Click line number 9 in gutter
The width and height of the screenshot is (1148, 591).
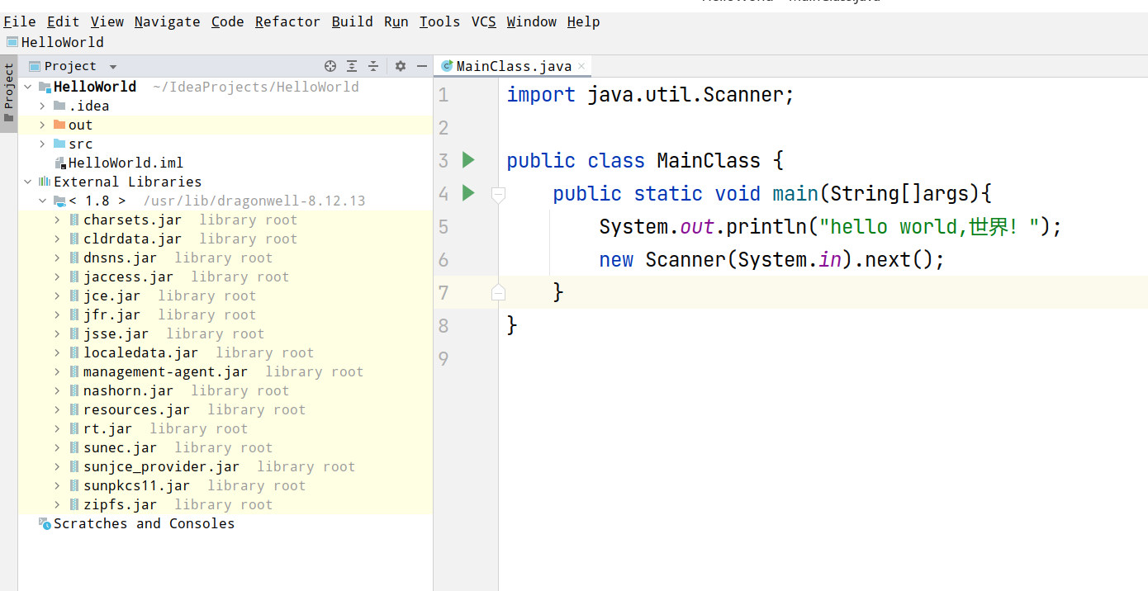coord(444,358)
